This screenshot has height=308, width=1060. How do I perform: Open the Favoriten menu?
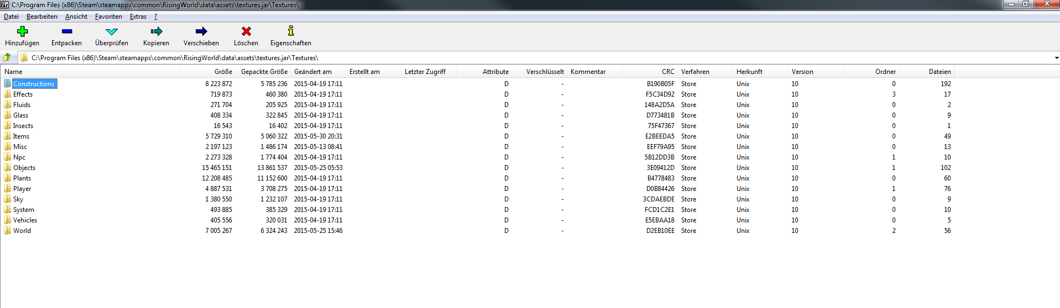click(108, 17)
